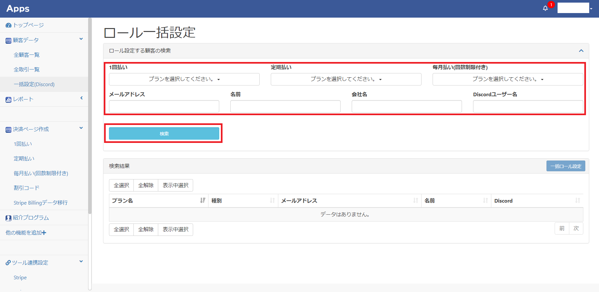Focus the 会社名 input field
599x292 pixels.
pyautogui.click(x=407, y=106)
